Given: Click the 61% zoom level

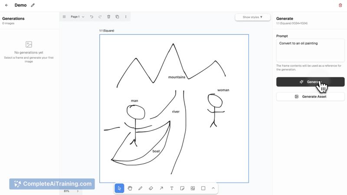Looking at the screenshot, I should (66, 191).
